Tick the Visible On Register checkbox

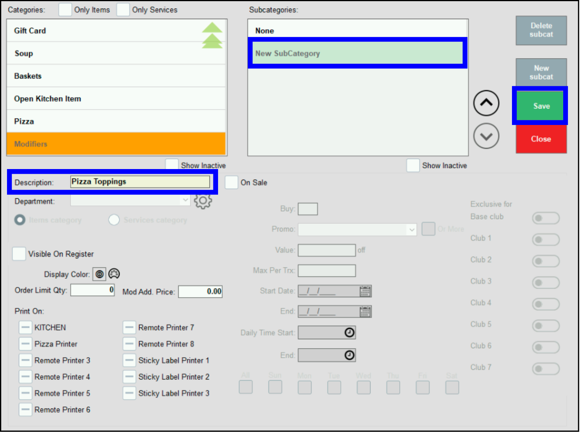[x=19, y=254]
